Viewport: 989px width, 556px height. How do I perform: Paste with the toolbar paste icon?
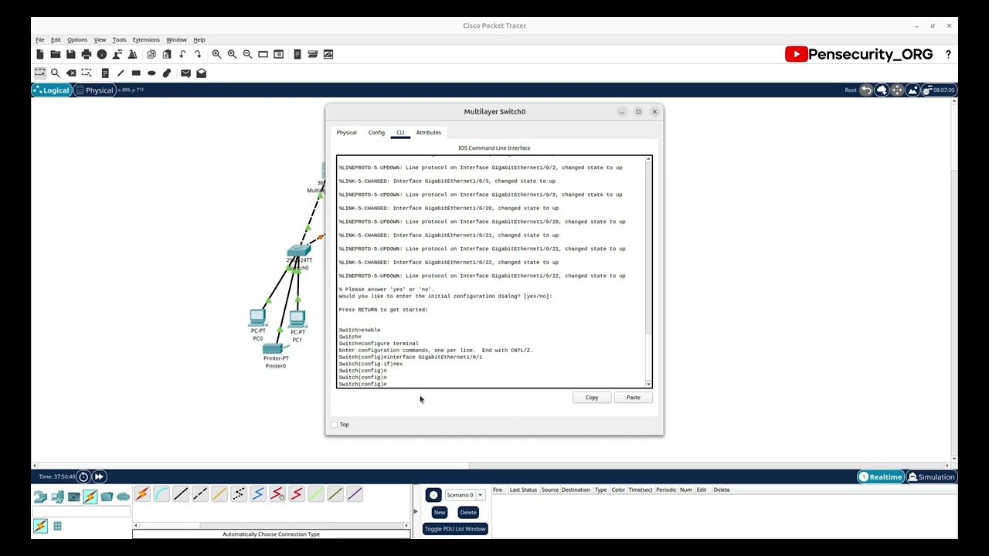pos(167,54)
